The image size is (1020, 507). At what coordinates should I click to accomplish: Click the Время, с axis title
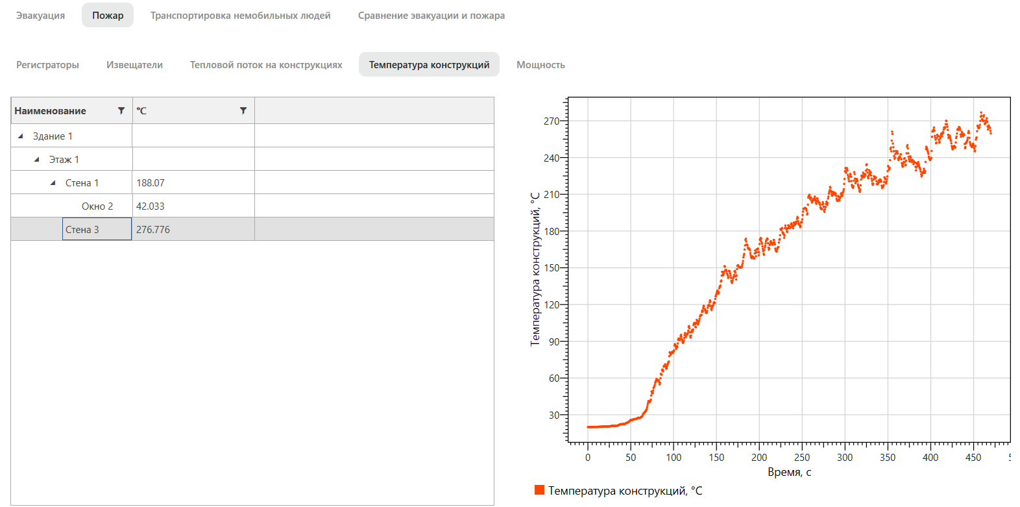(789, 473)
